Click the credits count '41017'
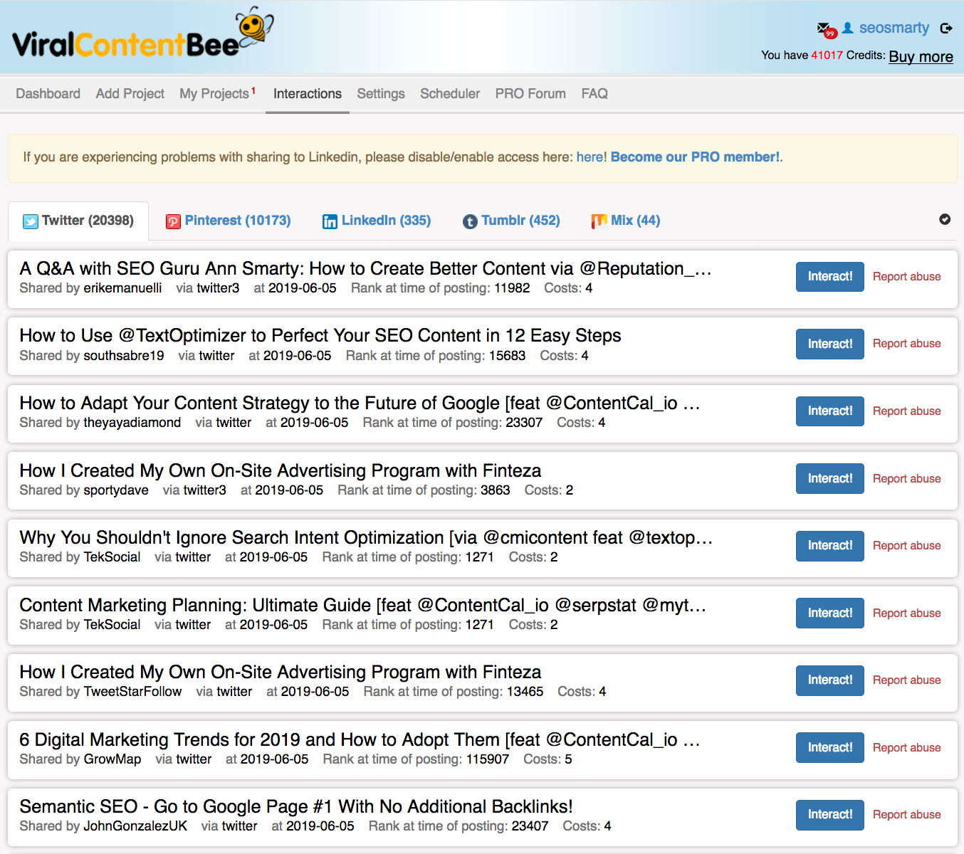964x854 pixels. point(827,55)
